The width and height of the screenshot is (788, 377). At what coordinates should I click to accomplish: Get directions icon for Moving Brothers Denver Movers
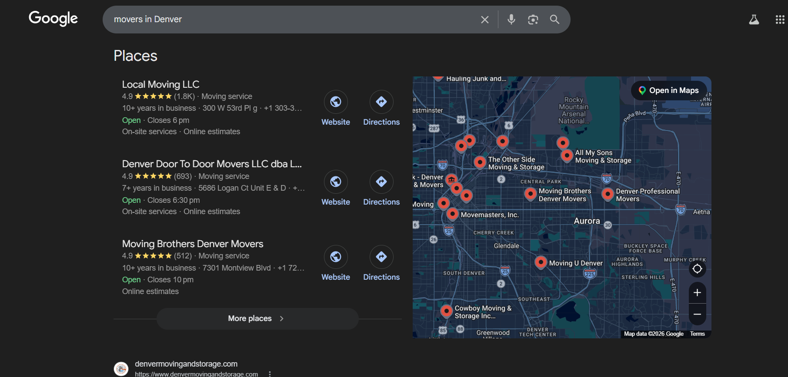click(x=381, y=257)
